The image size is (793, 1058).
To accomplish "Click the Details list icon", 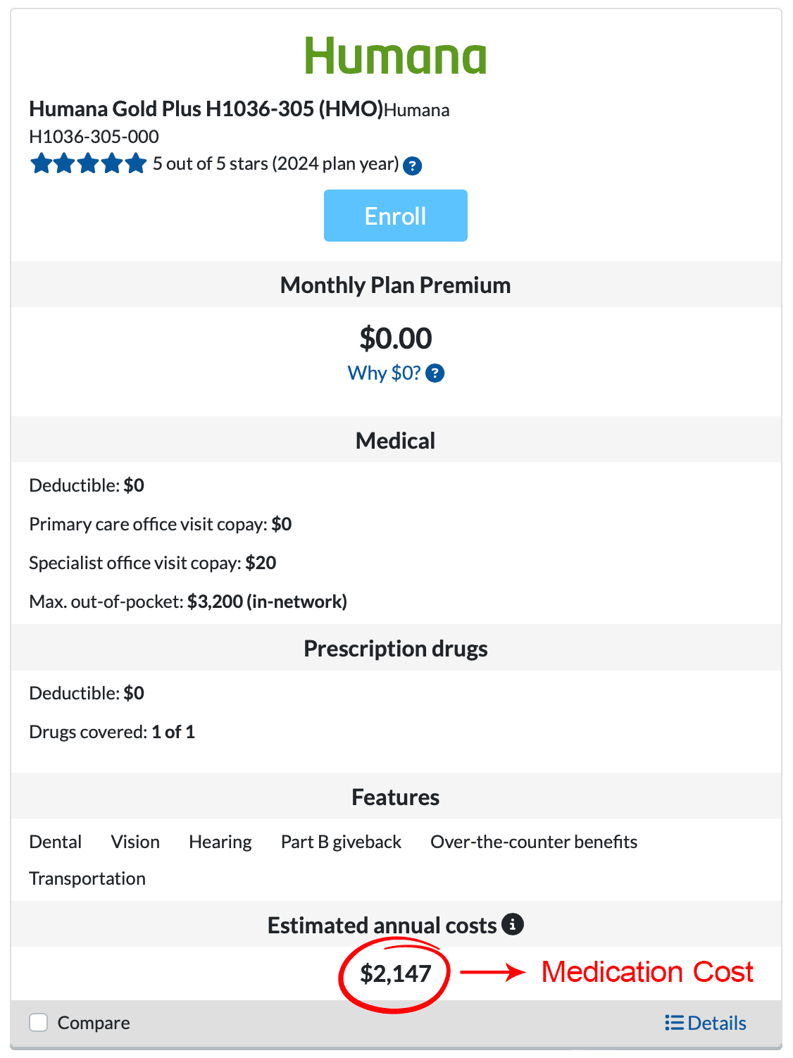I will (x=674, y=1023).
